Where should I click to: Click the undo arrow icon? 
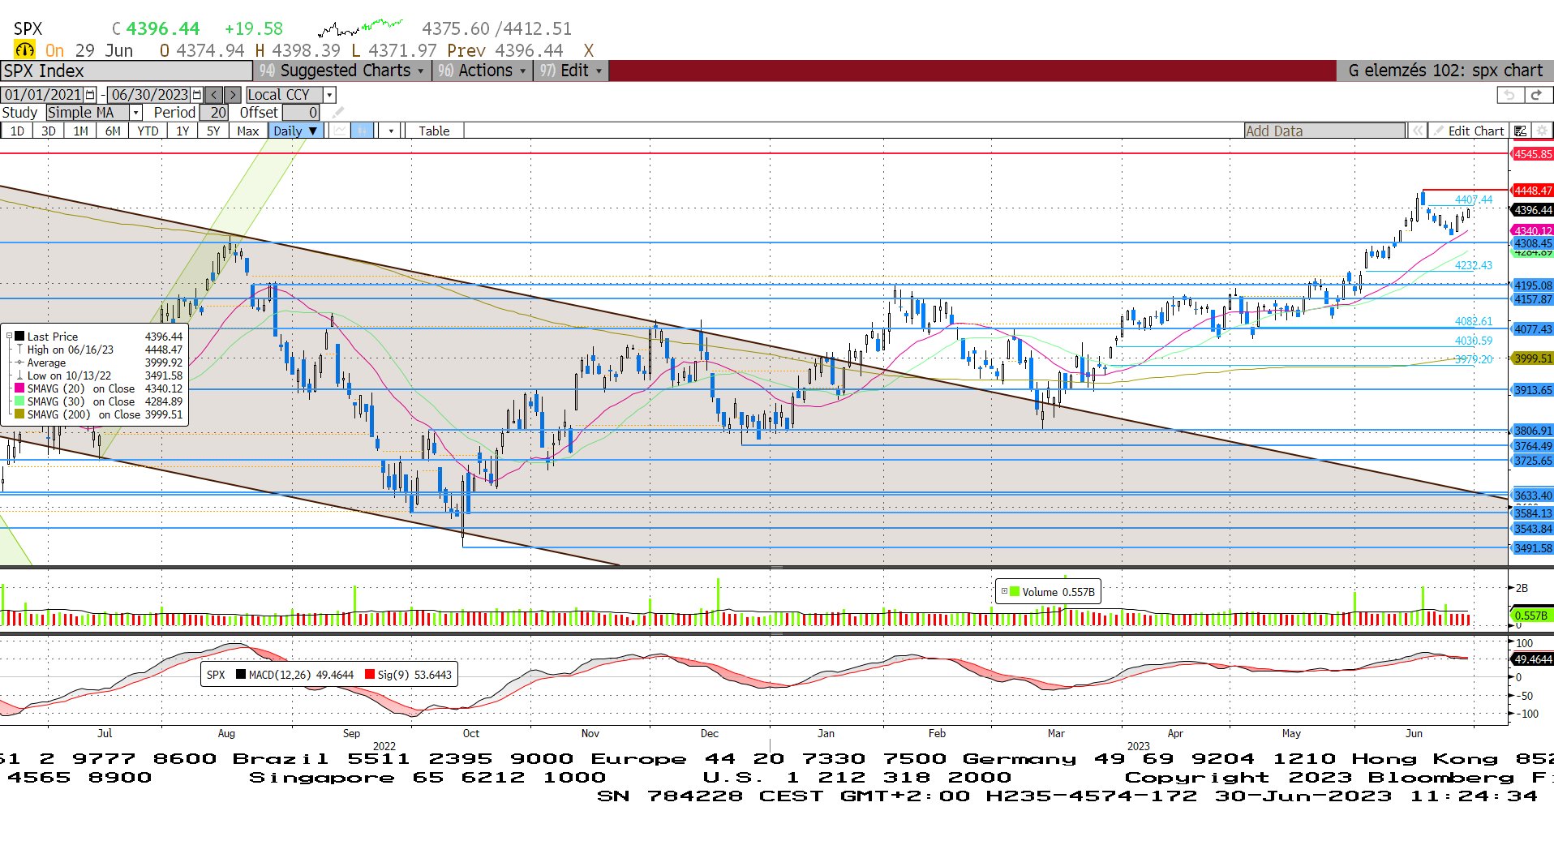[1509, 95]
